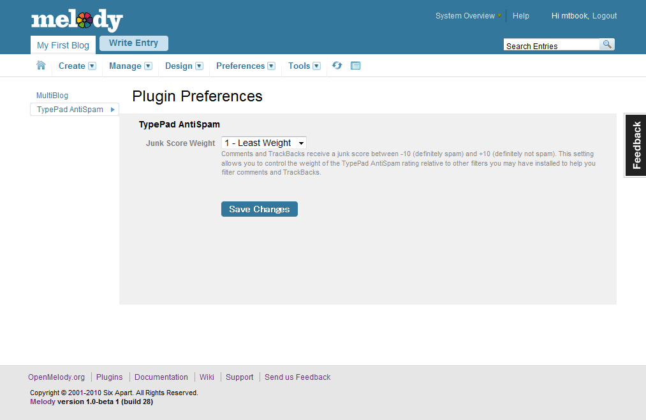Select the My First Blog tab
The image size is (646, 420).
pyautogui.click(x=63, y=45)
